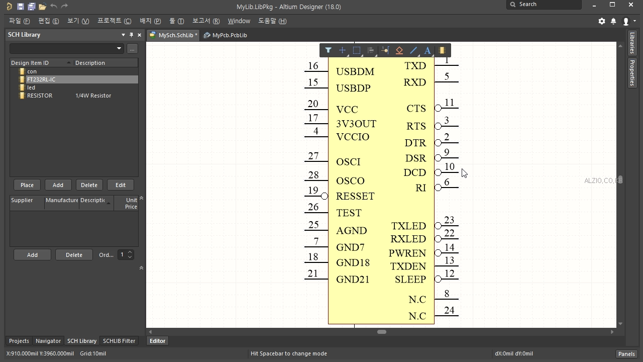Click the supplier Add button

click(x=32, y=255)
